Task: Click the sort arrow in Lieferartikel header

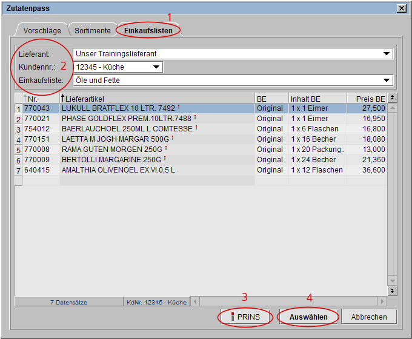Action: point(63,98)
